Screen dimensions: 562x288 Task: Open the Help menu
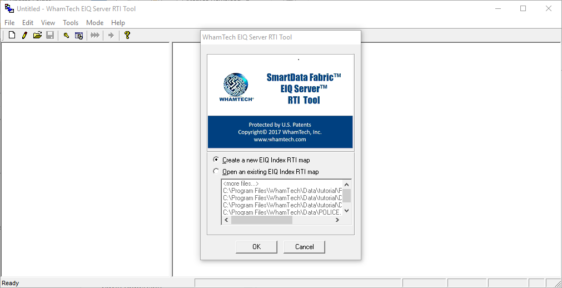click(x=118, y=23)
